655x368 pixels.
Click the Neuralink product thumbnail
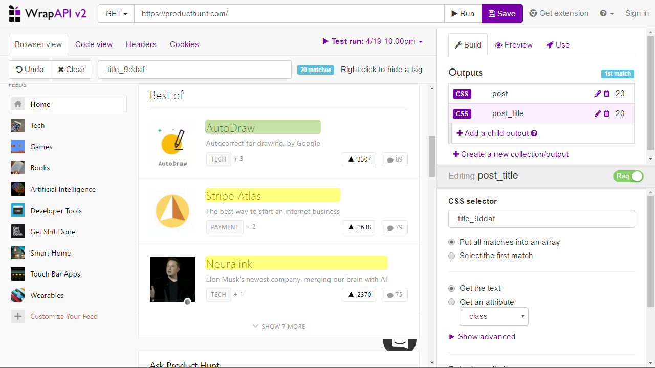(x=172, y=279)
